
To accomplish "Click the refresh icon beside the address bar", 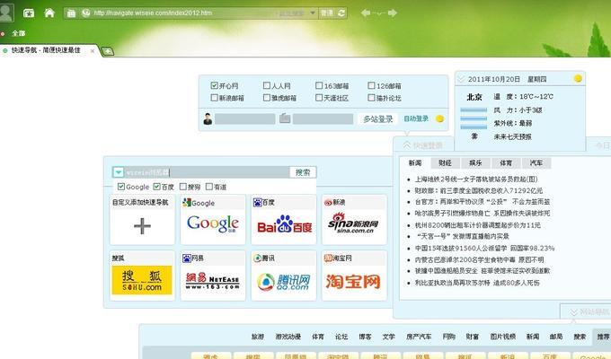I will coord(341,13).
